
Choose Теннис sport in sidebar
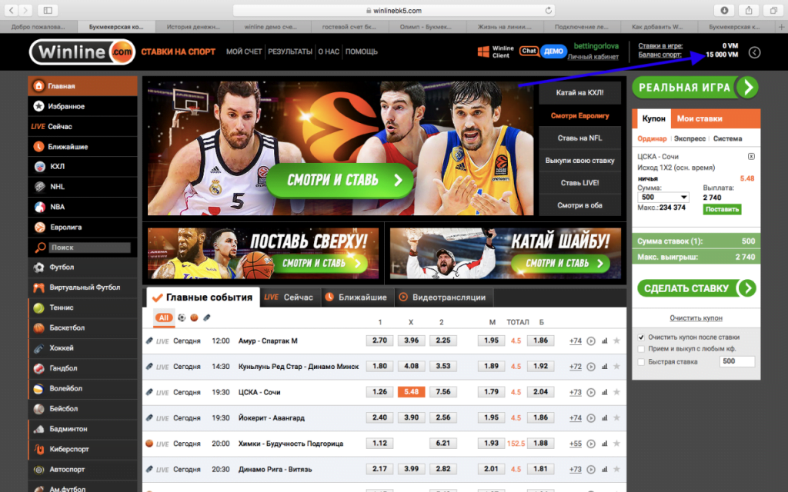point(82,307)
